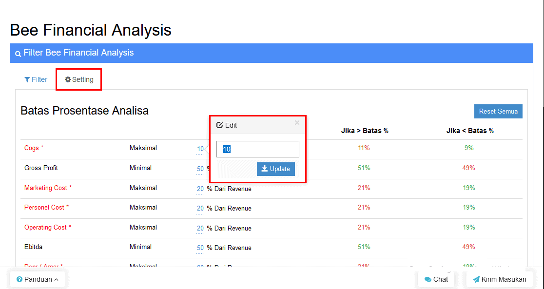Click "Maksimal" in the Marketing Cost row
The image size is (544, 289).
click(x=143, y=188)
